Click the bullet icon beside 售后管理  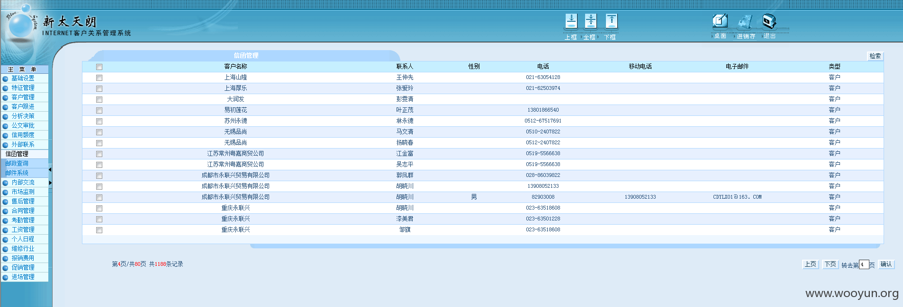click(x=6, y=202)
